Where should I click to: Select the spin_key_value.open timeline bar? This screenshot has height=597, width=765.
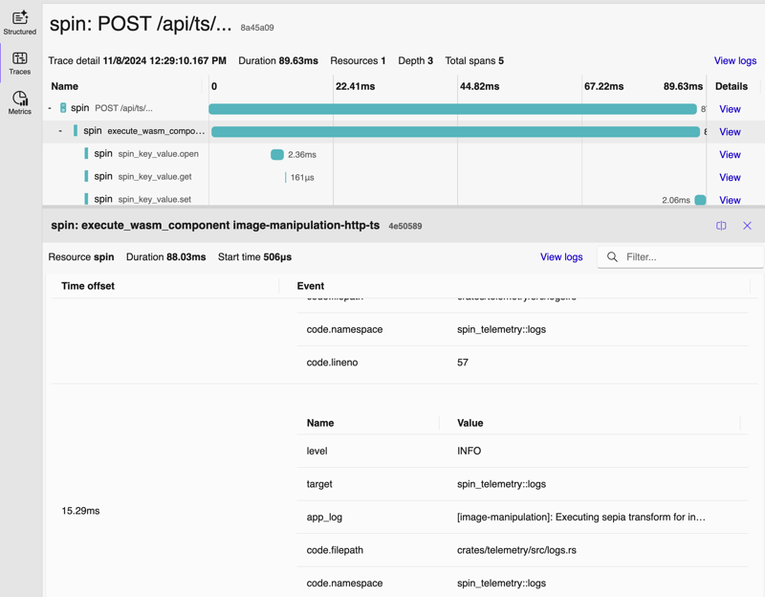point(277,154)
